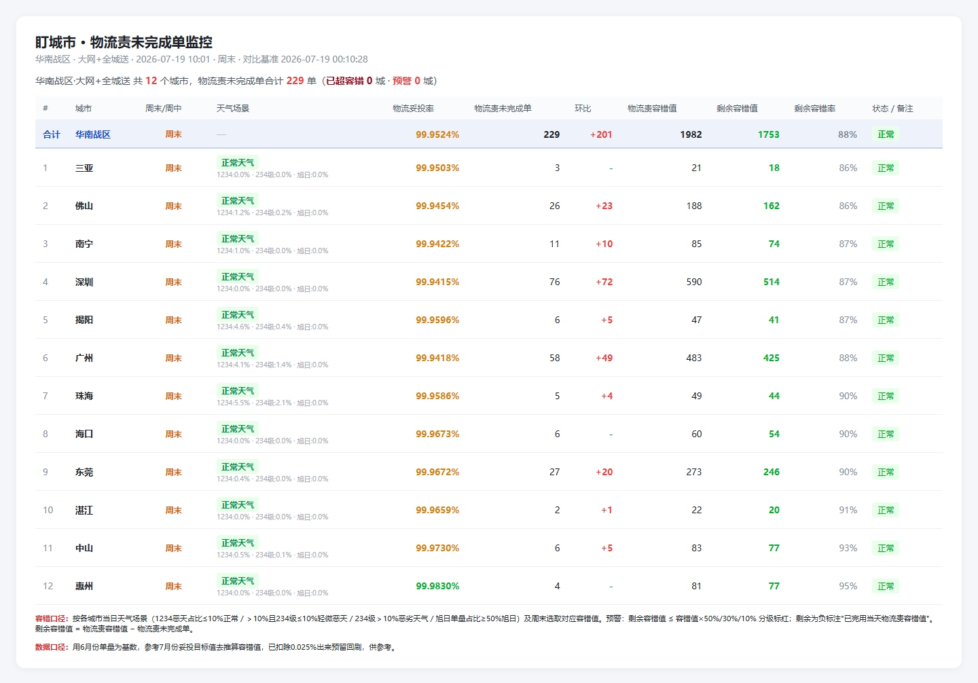
Task: Click remaining tolerance 514 for 深圳
Action: 772,282
